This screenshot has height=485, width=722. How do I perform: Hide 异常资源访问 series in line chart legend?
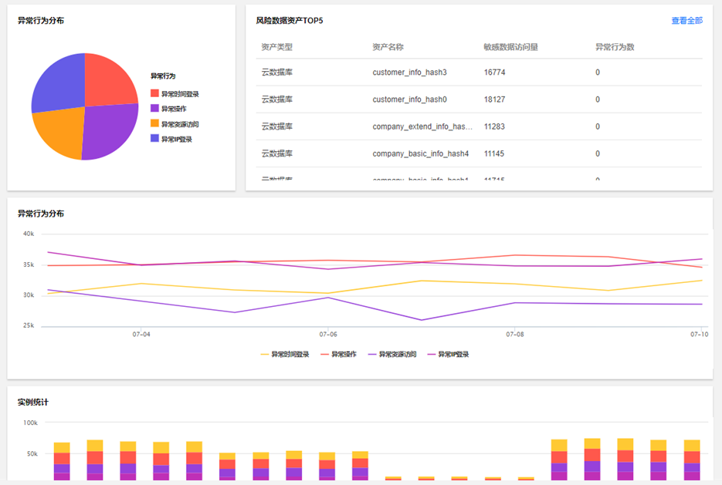[397, 355]
